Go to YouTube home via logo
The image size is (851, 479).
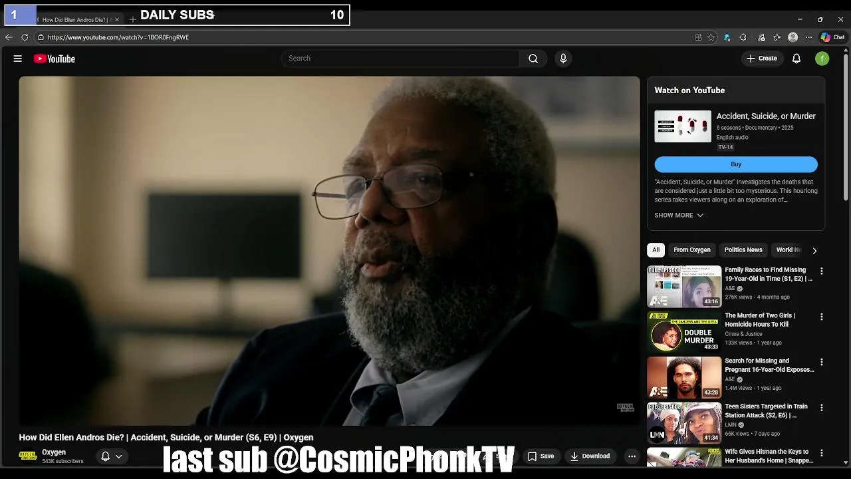pos(55,59)
